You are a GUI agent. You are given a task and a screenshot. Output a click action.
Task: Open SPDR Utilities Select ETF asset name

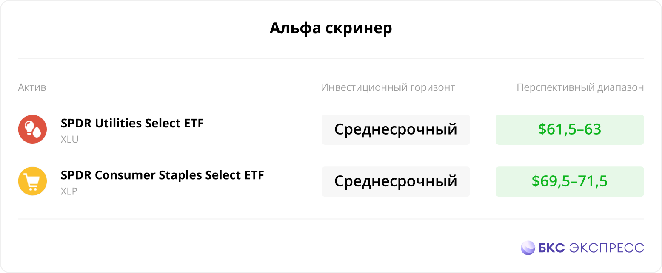coord(132,123)
